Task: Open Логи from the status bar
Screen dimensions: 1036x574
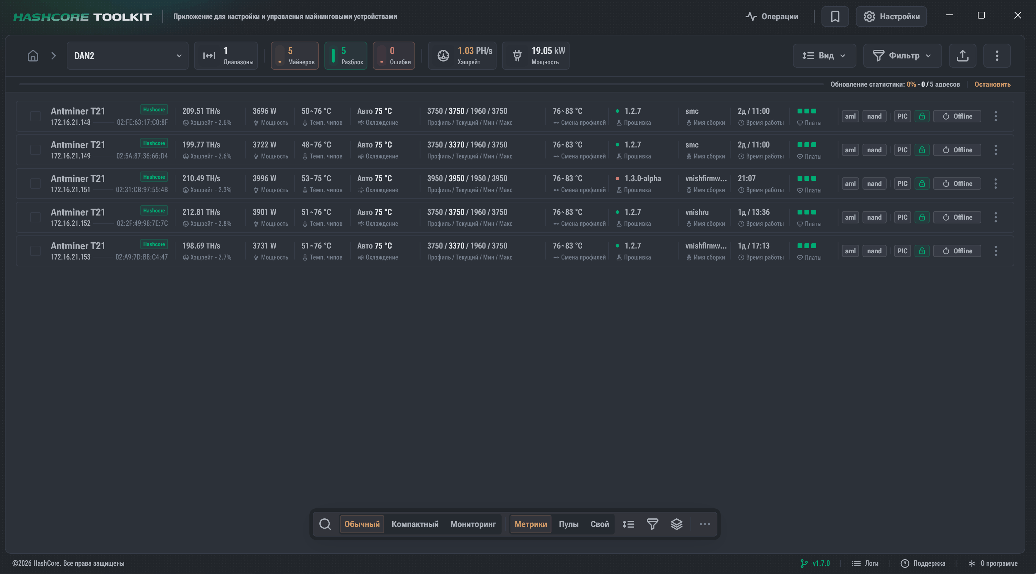Action: (865, 563)
